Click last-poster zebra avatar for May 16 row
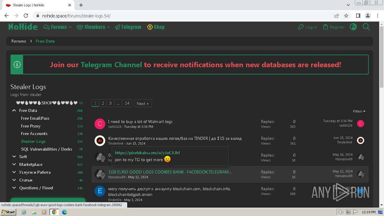The width and height of the screenshot is (384, 216). point(361,157)
